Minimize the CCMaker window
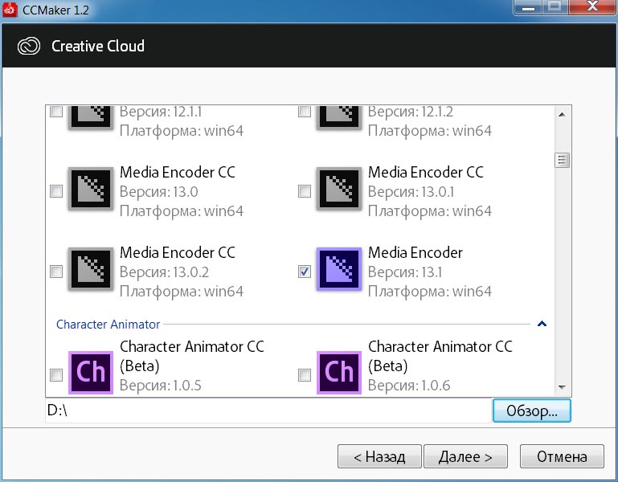Screen dimensions: 618x482 click(x=528, y=7)
